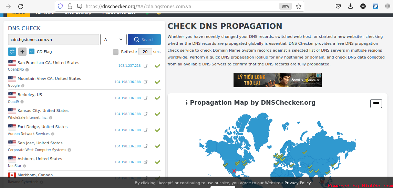This screenshot has height=188, width=393.
Task: Open external link for Berkeley Quad9
Action: point(145,98)
